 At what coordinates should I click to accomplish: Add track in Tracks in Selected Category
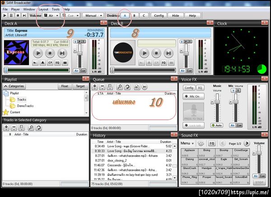click(6, 128)
